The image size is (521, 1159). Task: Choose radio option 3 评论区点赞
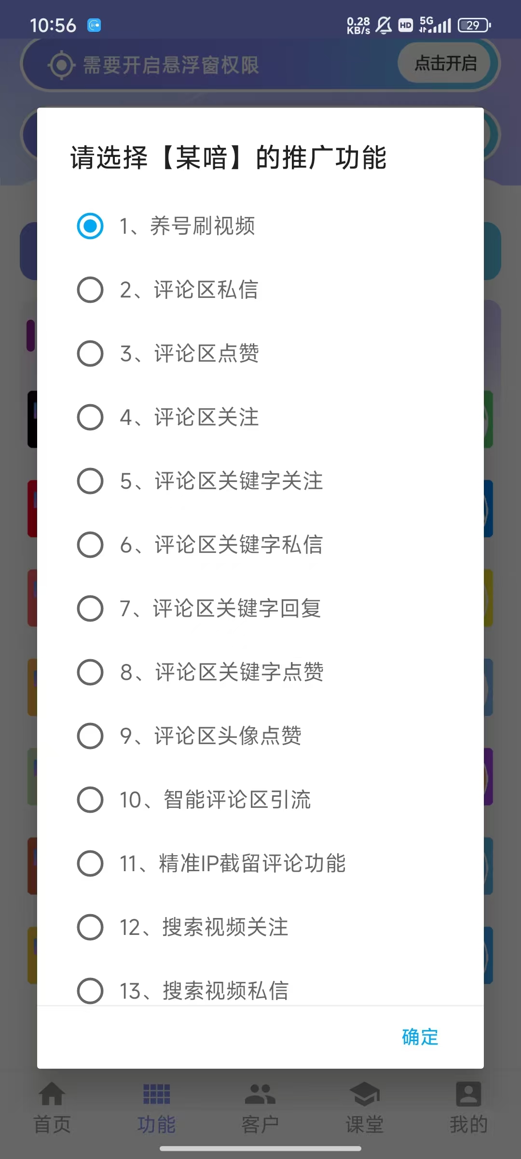tap(90, 353)
